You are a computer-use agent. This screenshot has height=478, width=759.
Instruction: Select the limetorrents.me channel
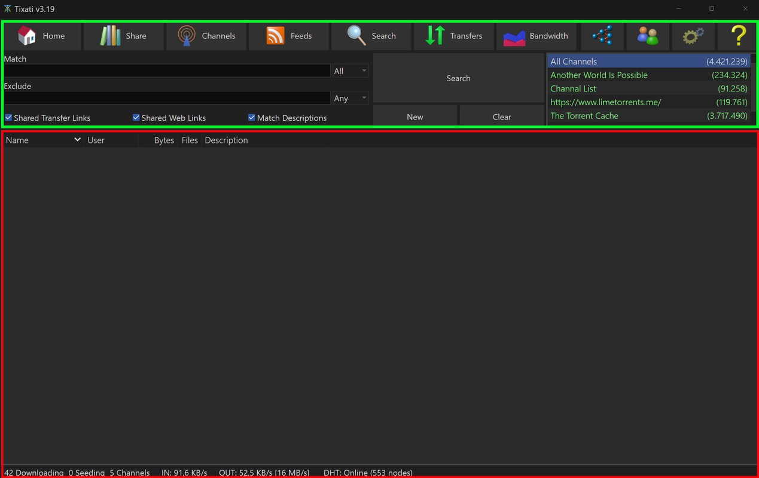point(649,102)
